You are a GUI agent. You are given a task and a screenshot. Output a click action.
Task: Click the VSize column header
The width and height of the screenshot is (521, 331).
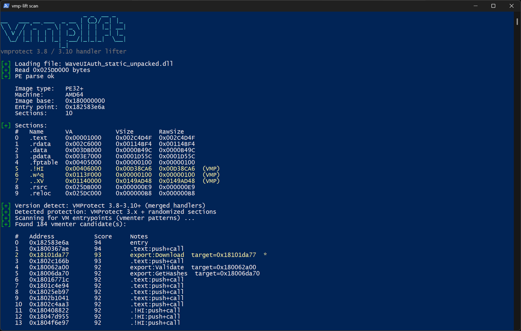click(125, 132)
